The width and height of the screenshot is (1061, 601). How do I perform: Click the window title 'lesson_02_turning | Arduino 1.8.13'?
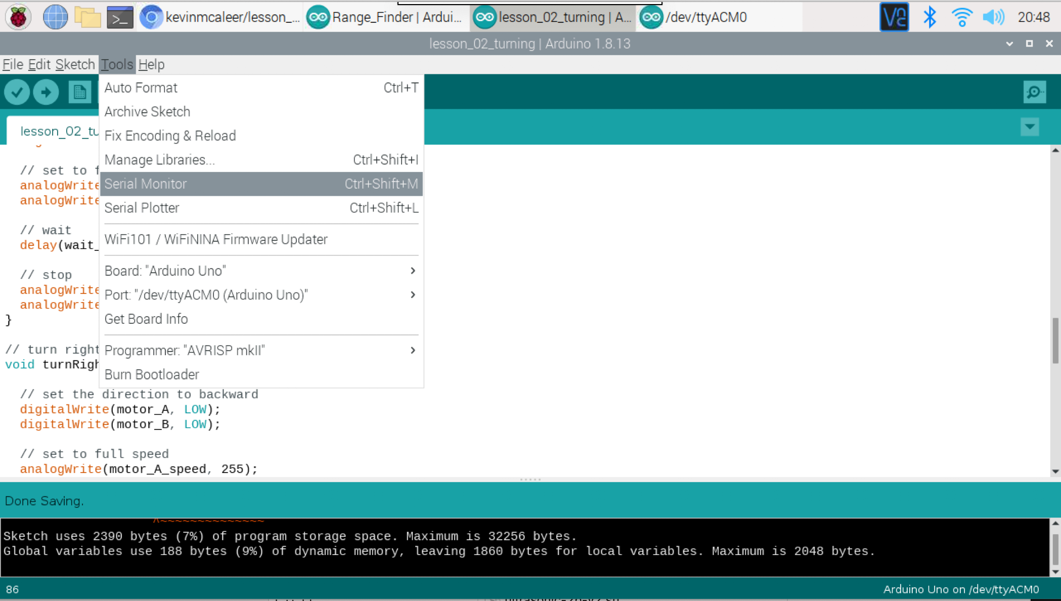[x=530, y=44]
